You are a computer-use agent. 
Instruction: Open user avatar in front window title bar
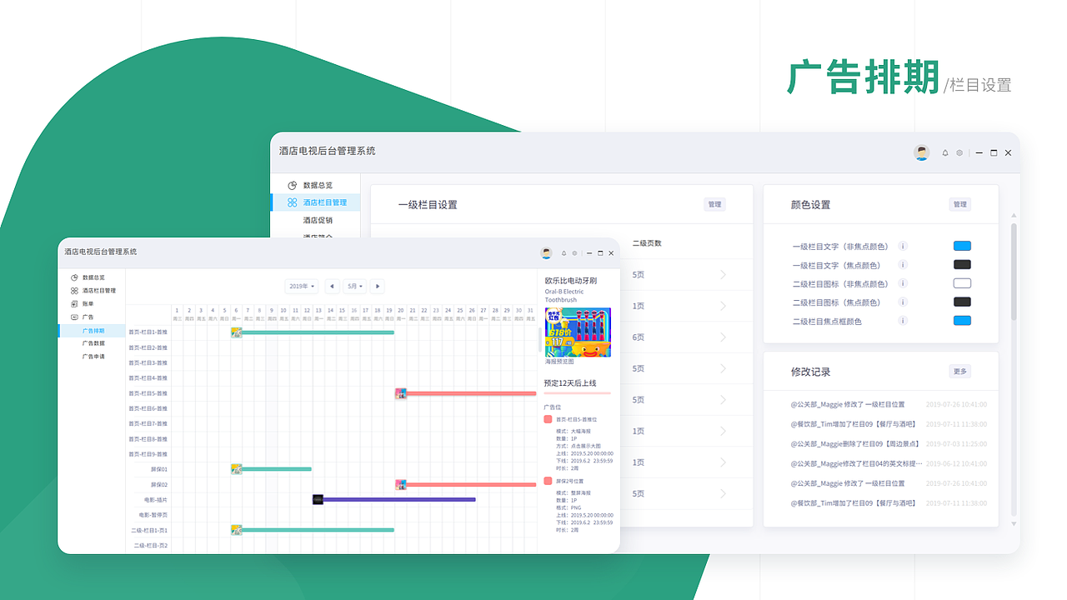pos(546,253)
